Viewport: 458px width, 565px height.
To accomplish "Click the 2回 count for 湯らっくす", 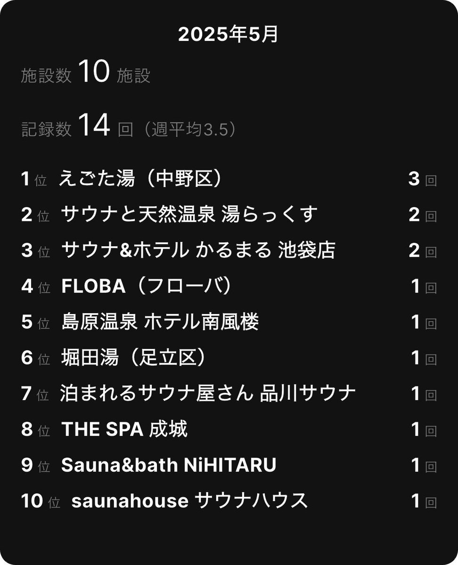I will (423, 215).
